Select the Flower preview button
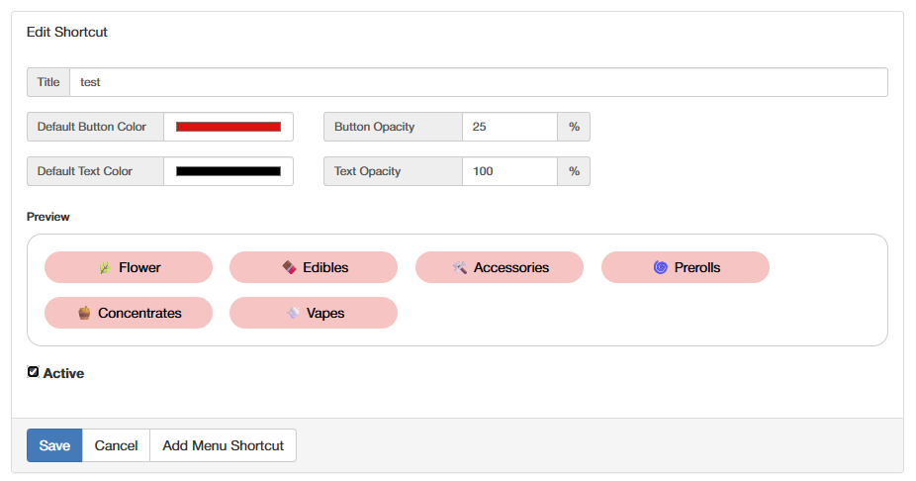The height and width of the screenshot is (481, 916). [129, 267]
